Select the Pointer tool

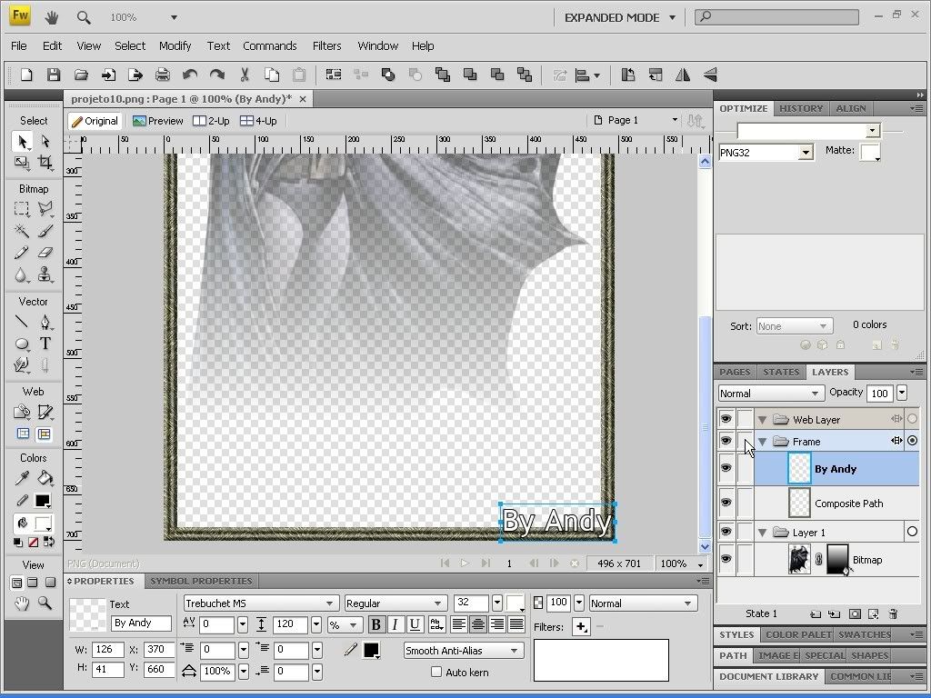(x=22, y=141)
